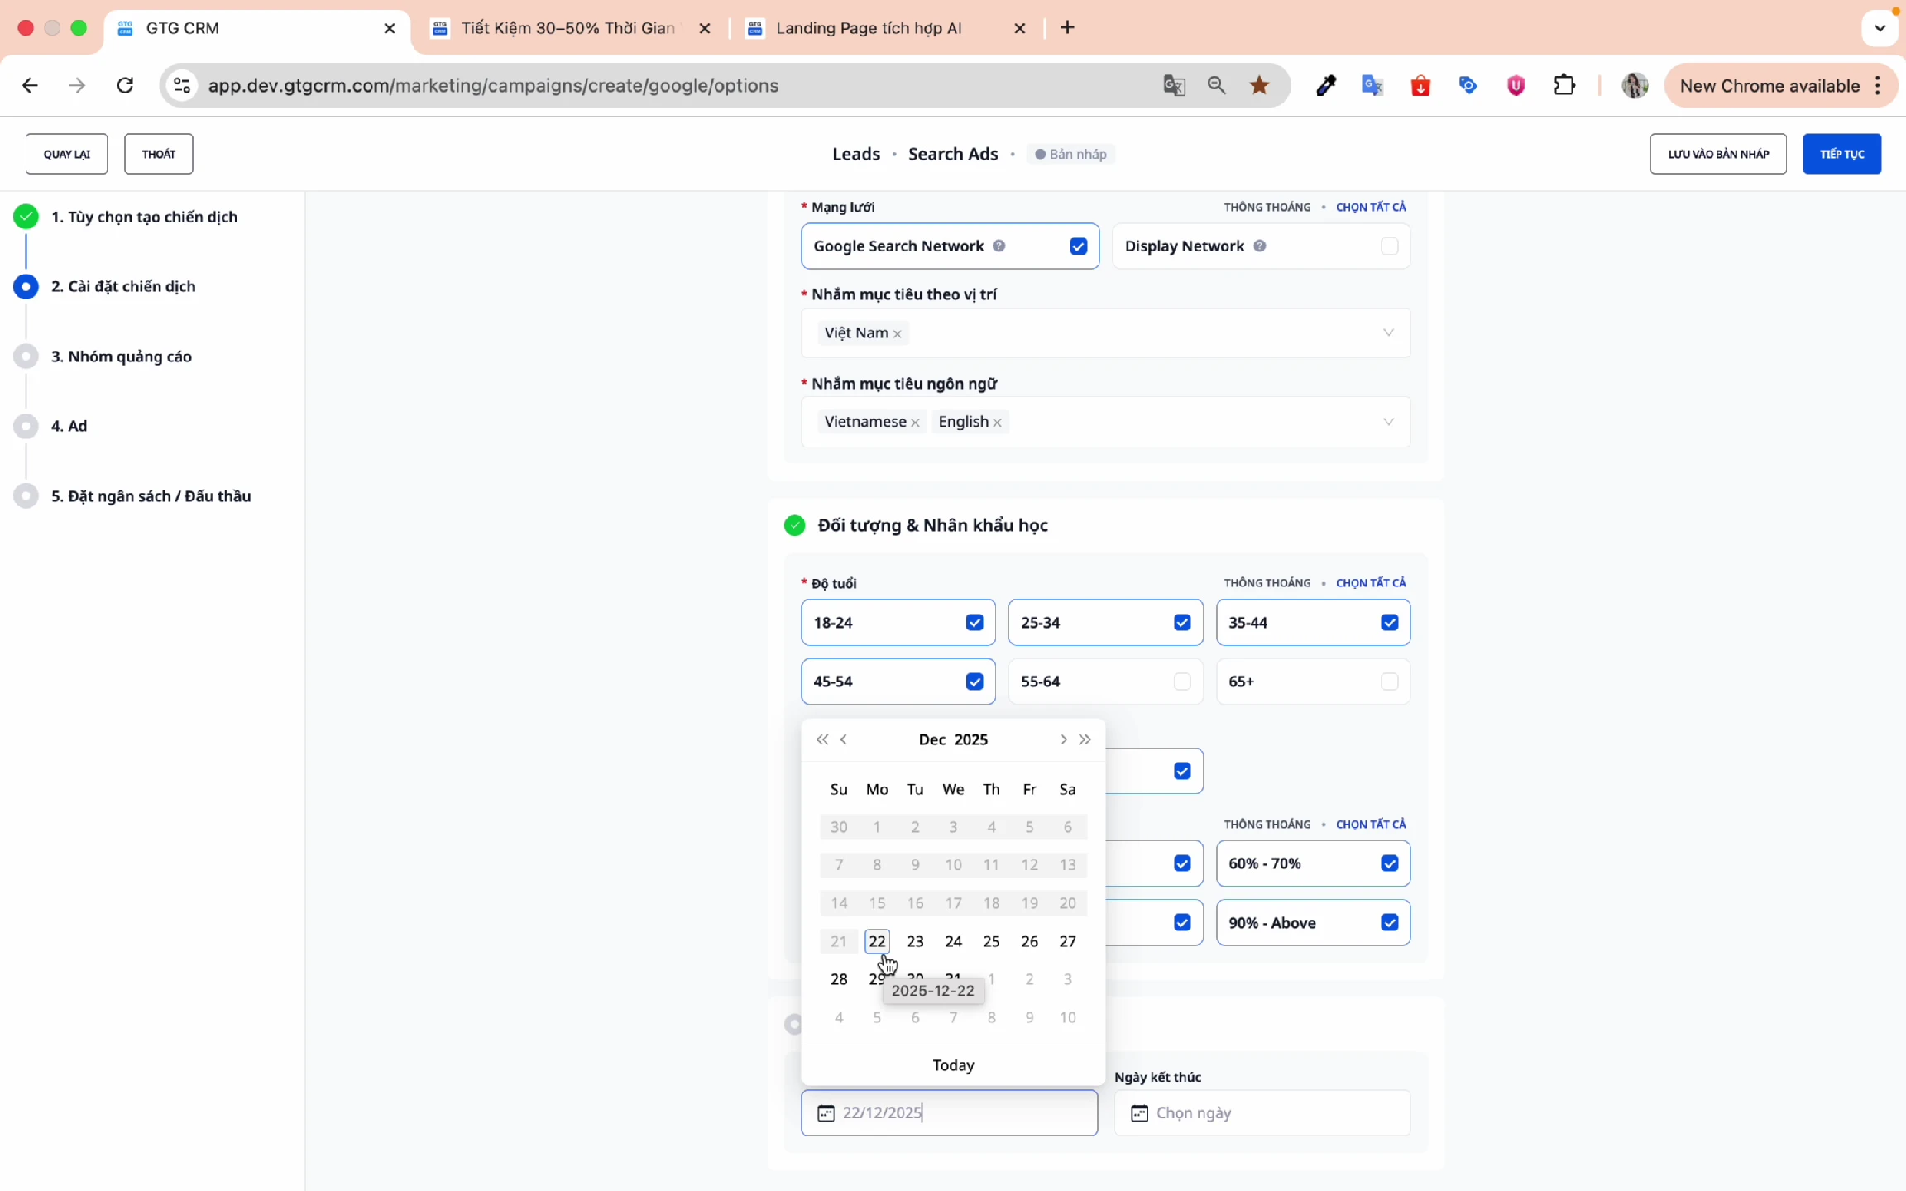Switch to Landing Page tích hợp AI tab
Image resolution: width=1906 pixels, height=1191 pixels.
point(869,28)
